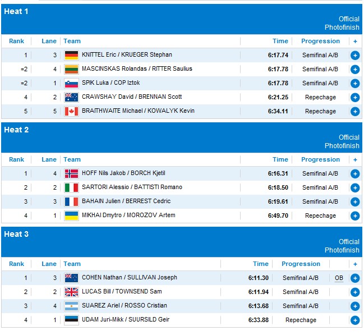Image resolution: width=364 pixels, height=335 pixels.
Task: Click the OB record label for COHEN / SULLIVAN
Action: tap(339, 278)
